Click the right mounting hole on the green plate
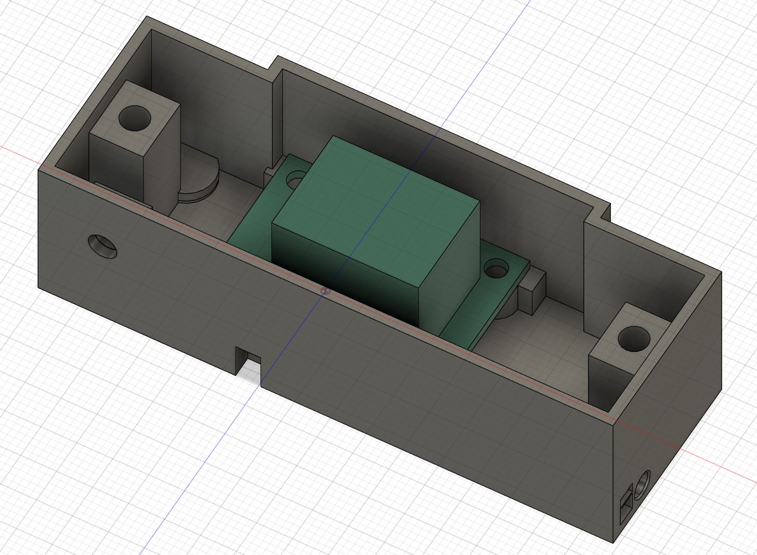757x555 pixels. (x=496, y=269)
